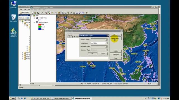The height and width of the screenshot is (100, 179).
Task: Open File menu in SQL Server window
Action: click(x=21, y=10)
